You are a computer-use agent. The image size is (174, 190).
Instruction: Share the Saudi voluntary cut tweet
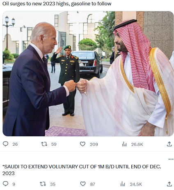click(169, 184)
